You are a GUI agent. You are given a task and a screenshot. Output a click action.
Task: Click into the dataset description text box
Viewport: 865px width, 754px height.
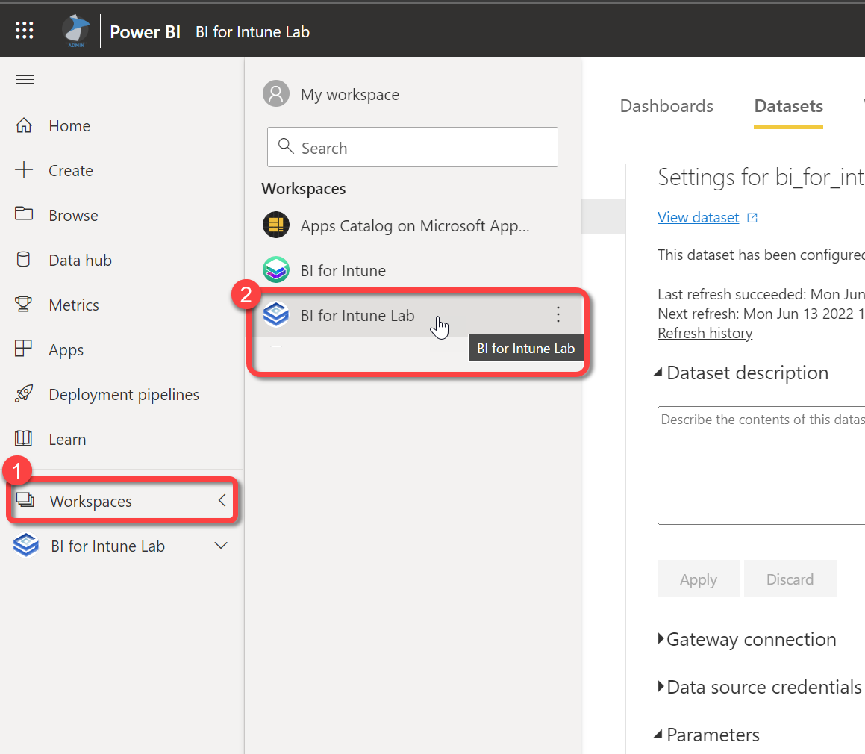pyautogui.click(x=761, y=465)
